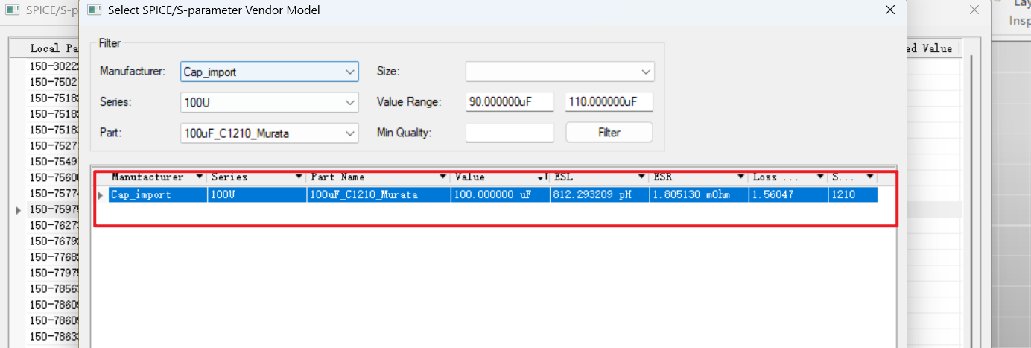The width and height of the screenshot is (1031, 348).
Task: Open the Size dropdown
Action: click(x=559, y=72)
